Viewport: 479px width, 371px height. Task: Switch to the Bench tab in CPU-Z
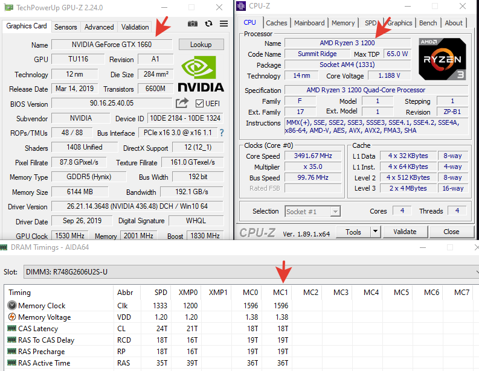tap(428, 23)
